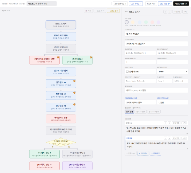Edit the #BACKGROUND input field

(x=140, y=102)
